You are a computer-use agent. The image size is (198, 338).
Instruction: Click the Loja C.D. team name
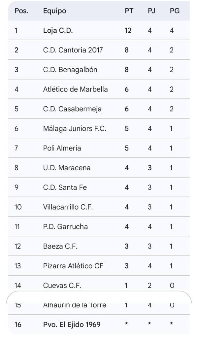(58, 30)
